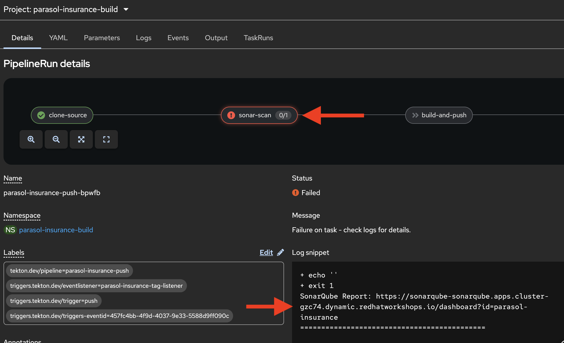Open the parasol-insurance-build namespace link
The width and height of the screenshot is (564, 343).
pos(56,230)
